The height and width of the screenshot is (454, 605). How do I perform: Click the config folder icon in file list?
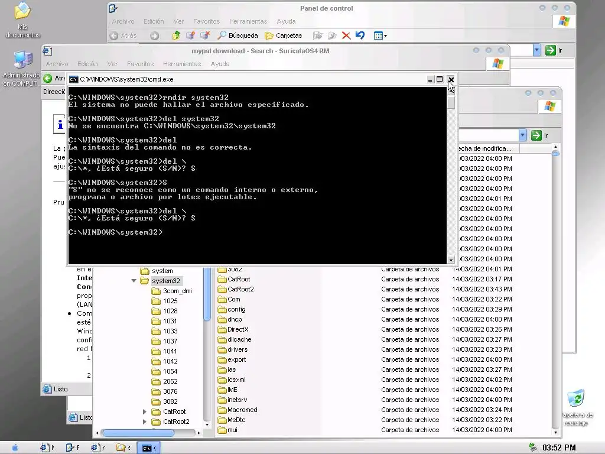222,309
